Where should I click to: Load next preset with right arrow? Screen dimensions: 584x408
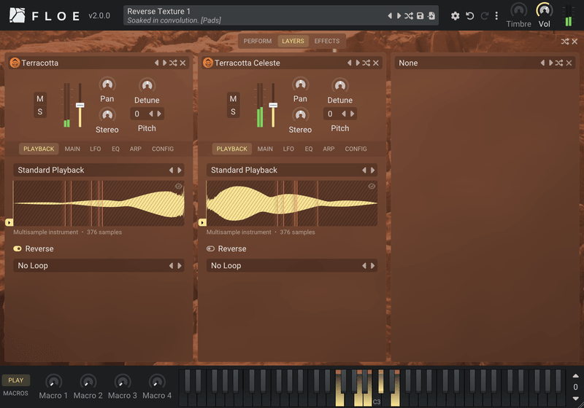tap(399, 15)
